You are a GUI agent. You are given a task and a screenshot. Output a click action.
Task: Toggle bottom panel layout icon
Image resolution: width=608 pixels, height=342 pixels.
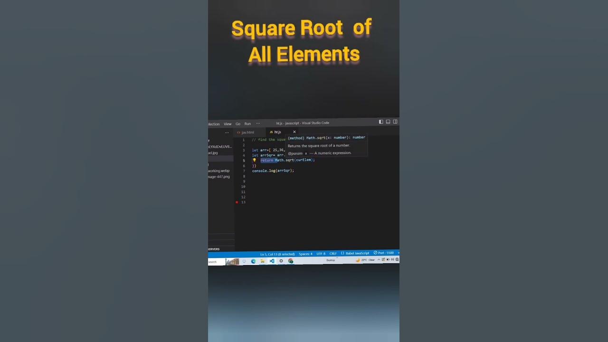388,122
